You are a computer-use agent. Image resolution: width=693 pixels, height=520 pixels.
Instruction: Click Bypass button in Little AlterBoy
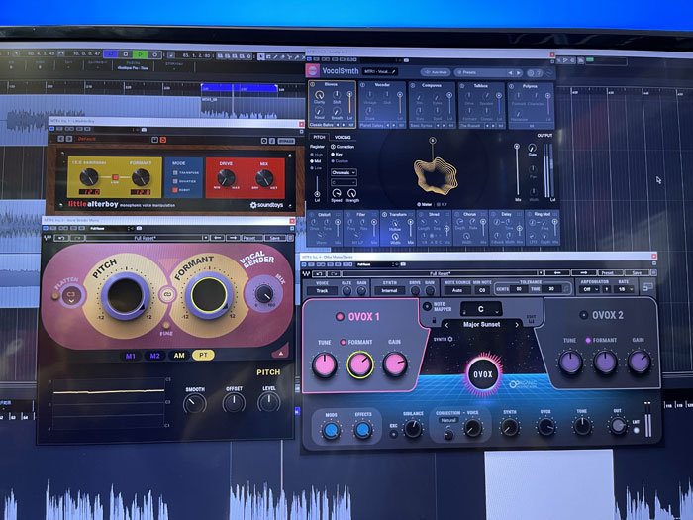tap(286, 141)
